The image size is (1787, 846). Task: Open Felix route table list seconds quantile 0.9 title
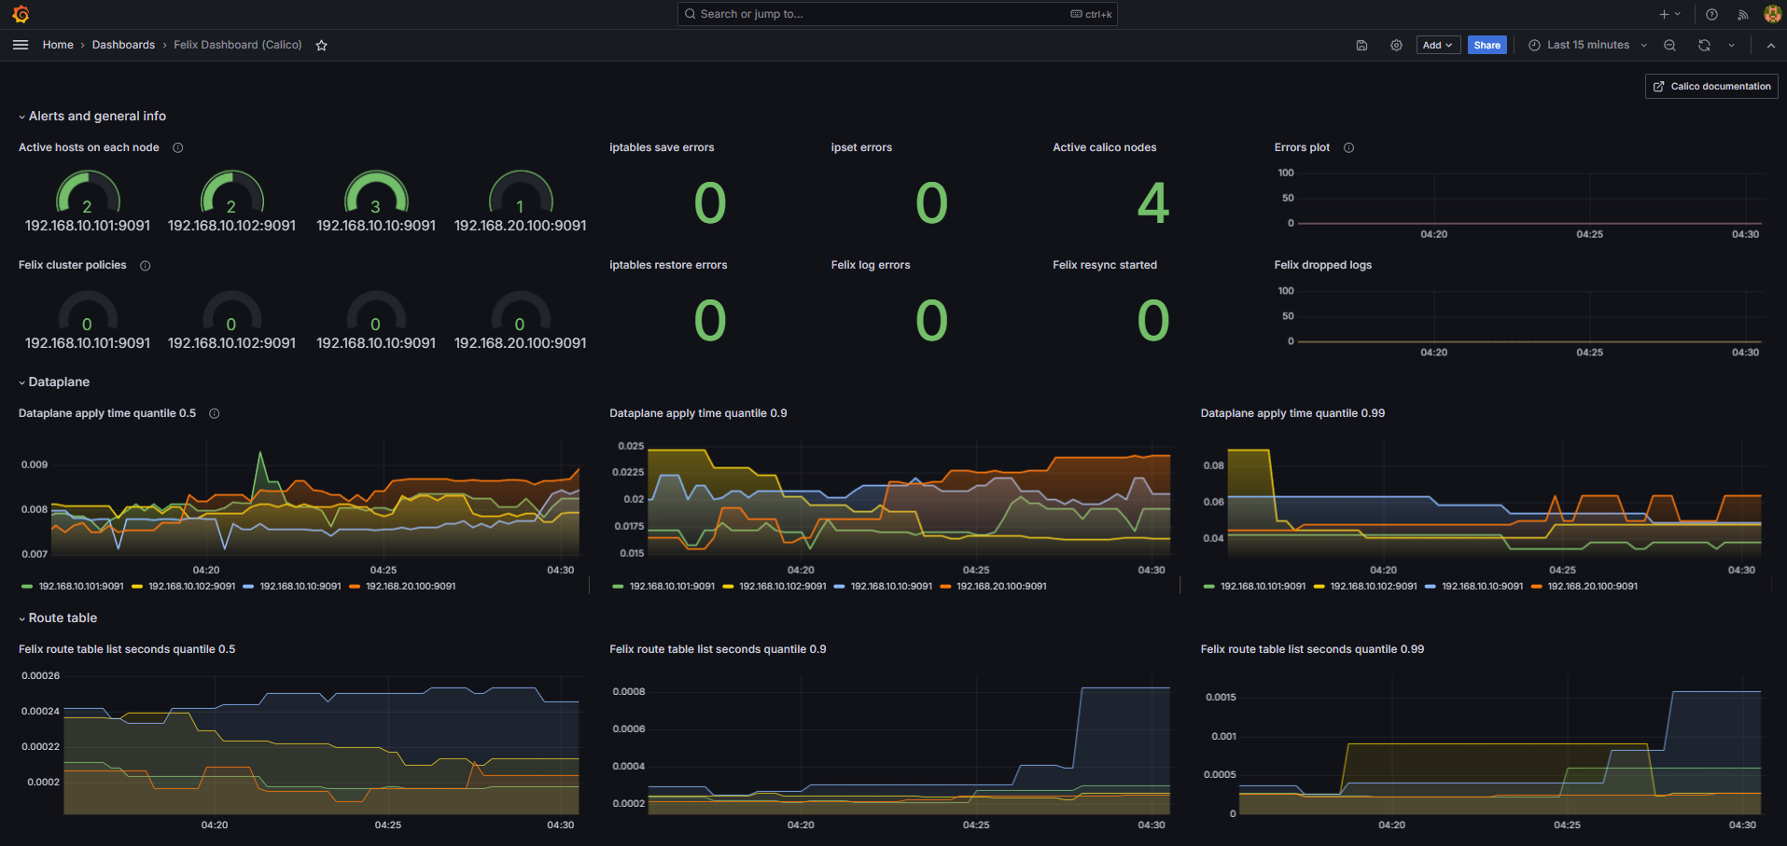coord(718,649)
